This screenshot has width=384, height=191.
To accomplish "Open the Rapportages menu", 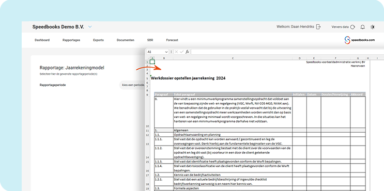I will 71,40.
